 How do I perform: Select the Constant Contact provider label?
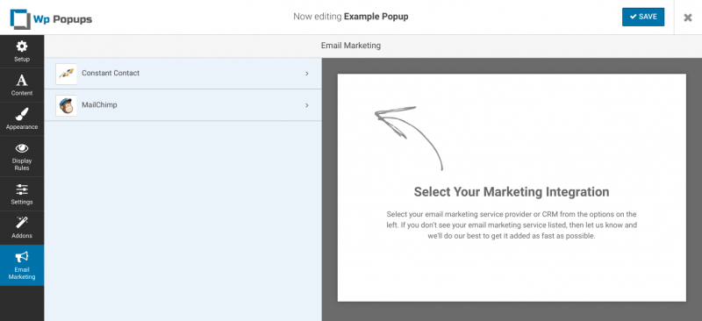111,73
